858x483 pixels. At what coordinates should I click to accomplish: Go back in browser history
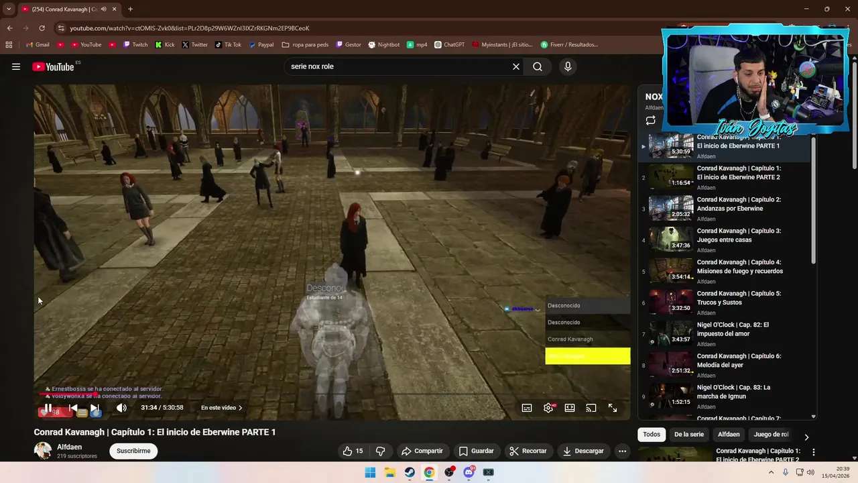coord(9,28)
